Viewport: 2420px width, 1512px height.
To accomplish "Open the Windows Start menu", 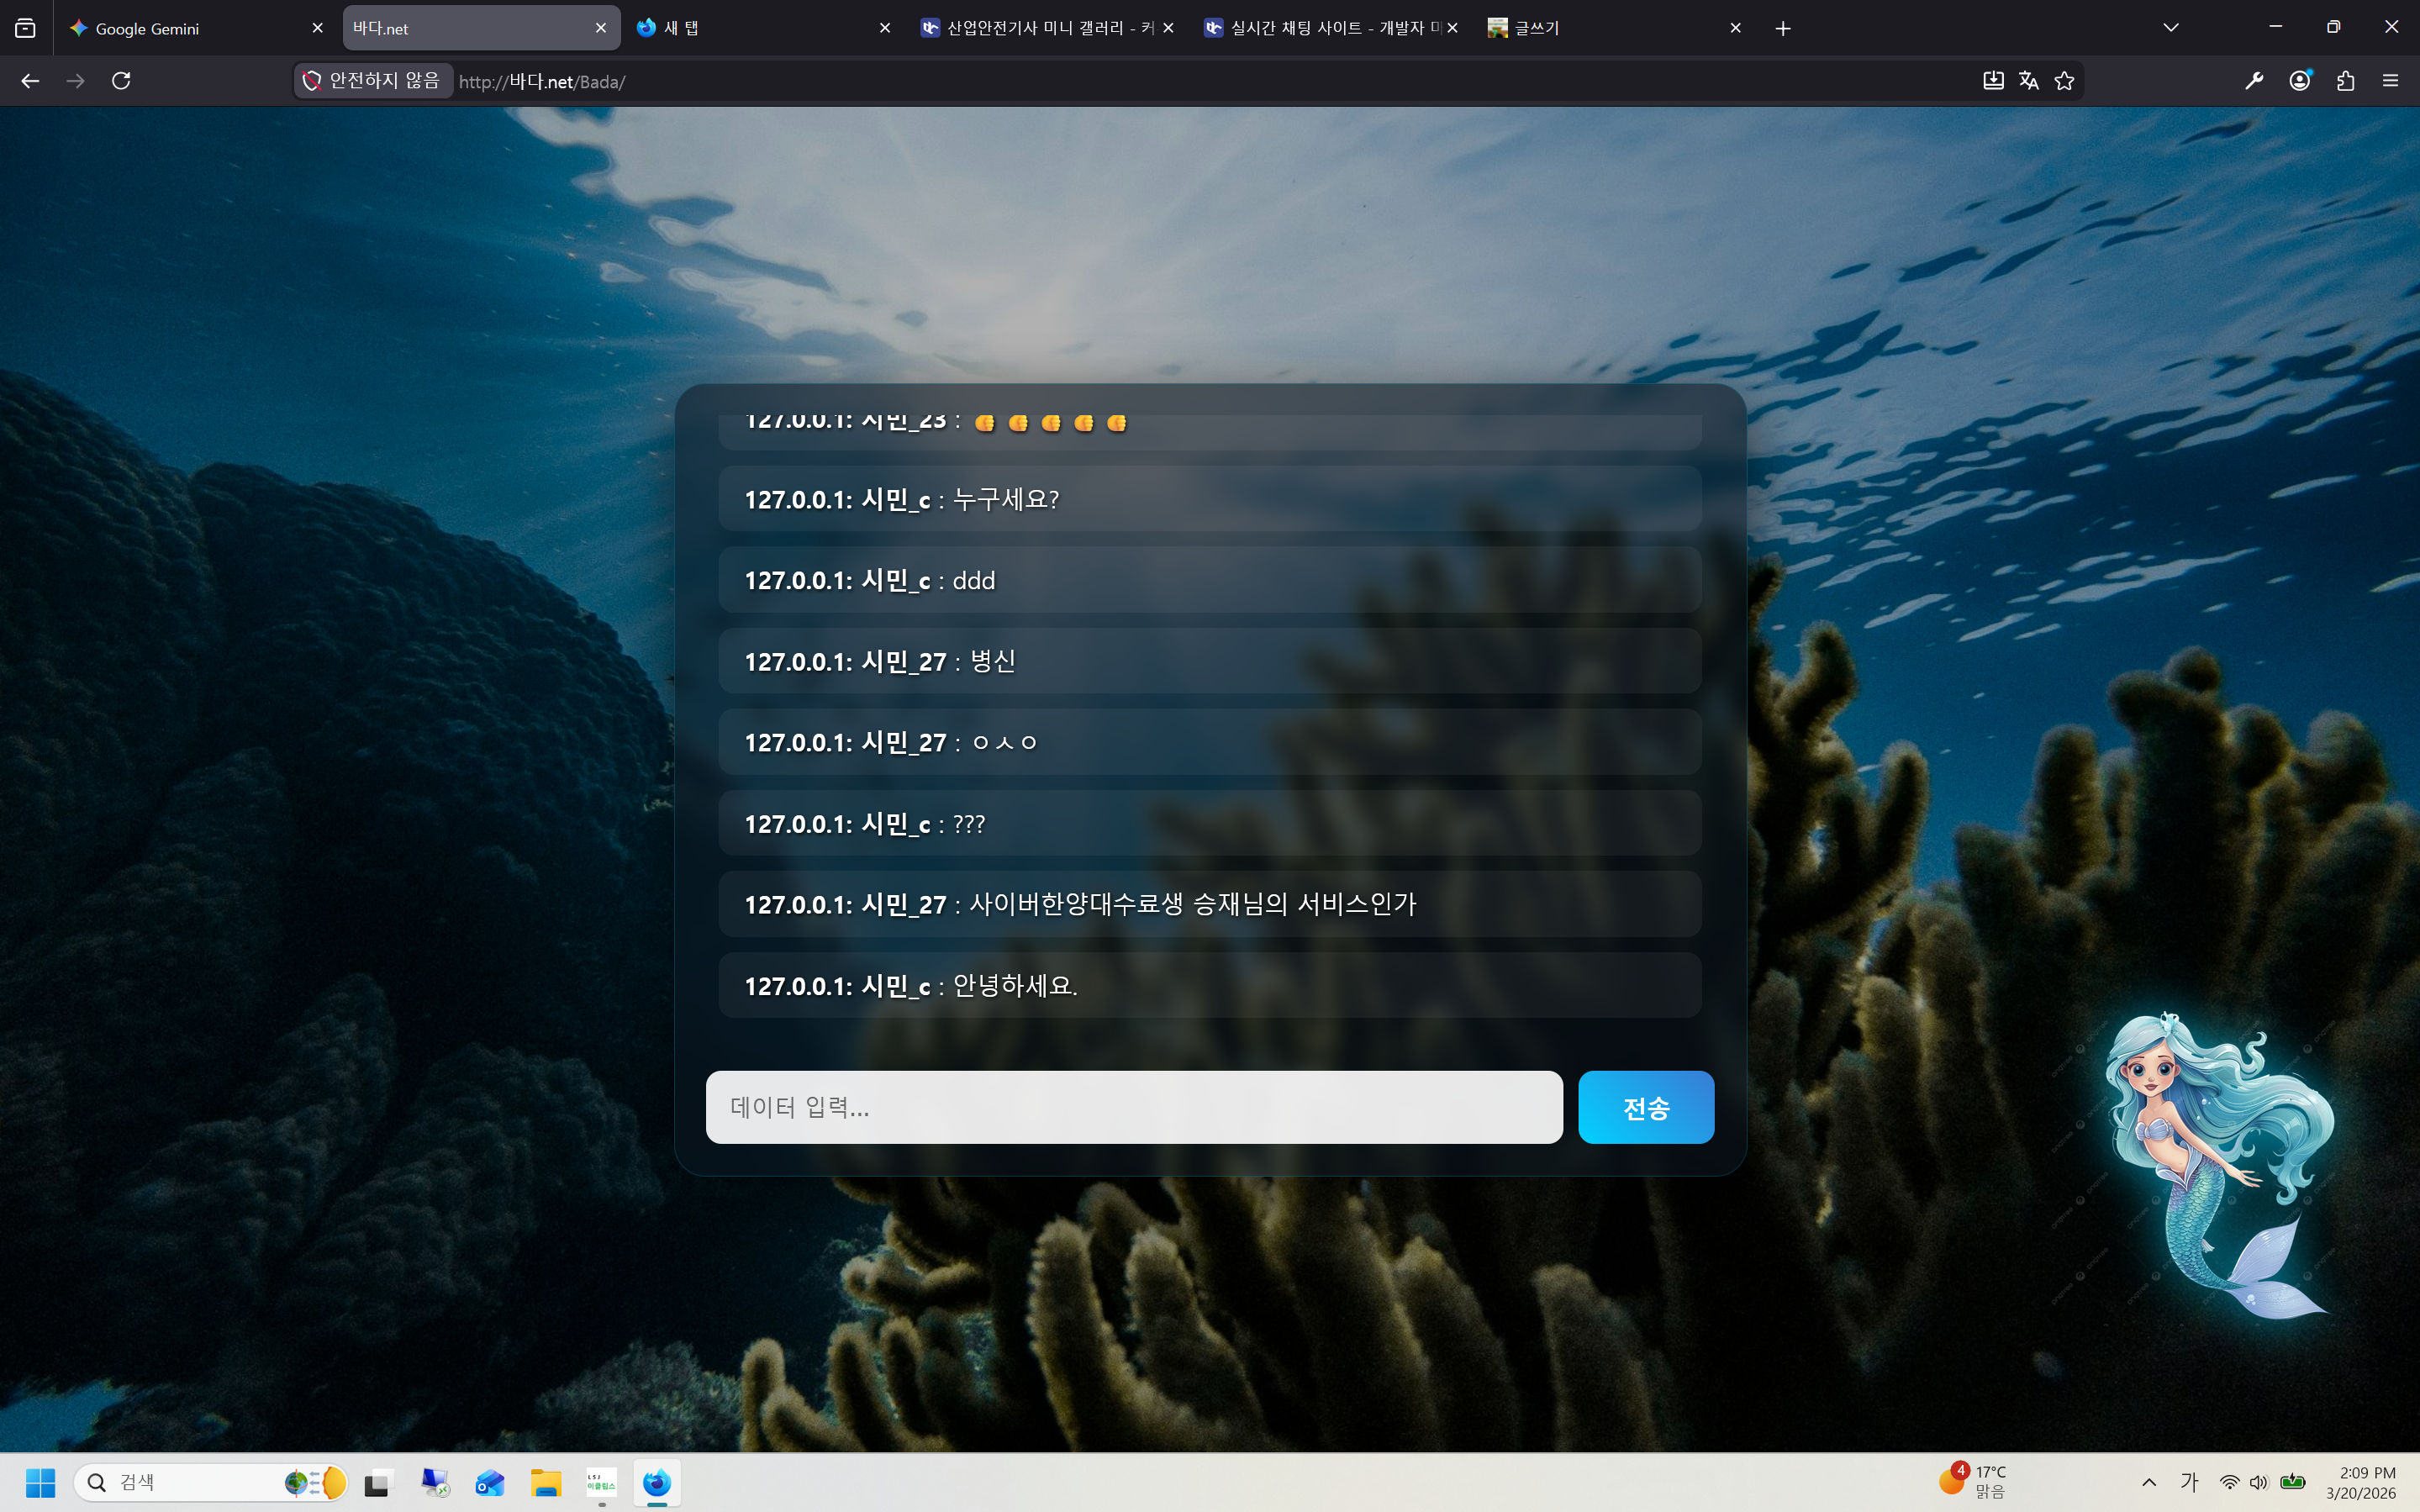I will tap(40, 1482).
